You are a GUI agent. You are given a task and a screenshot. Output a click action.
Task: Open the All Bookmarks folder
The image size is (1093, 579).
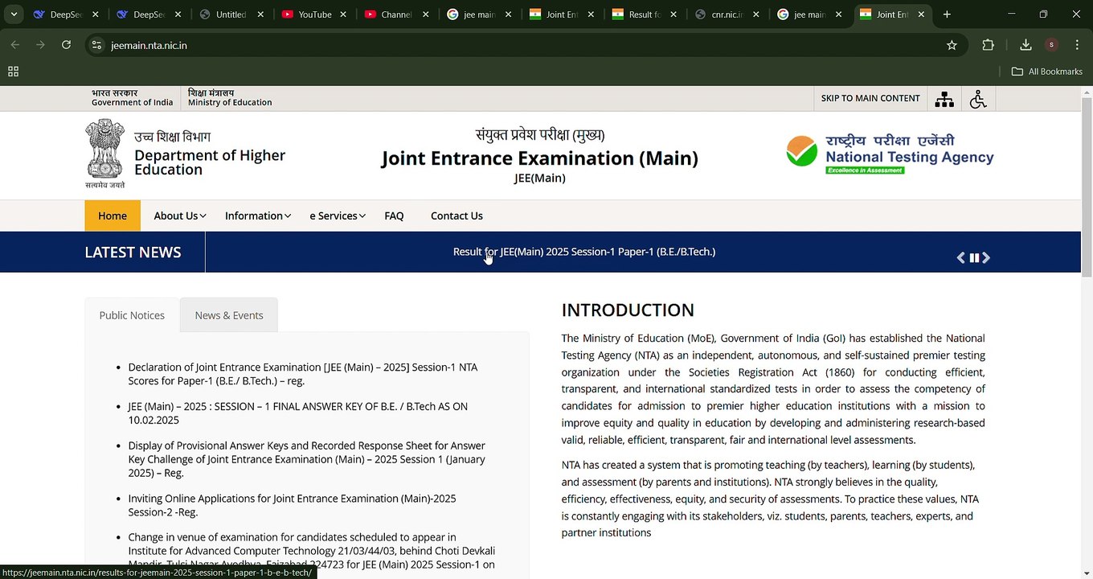1046,72
